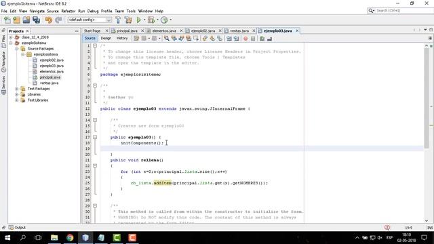Click the Stop Macro Recording icon
The height and width of the screenshot is (244, 434).
pos(253,39)
